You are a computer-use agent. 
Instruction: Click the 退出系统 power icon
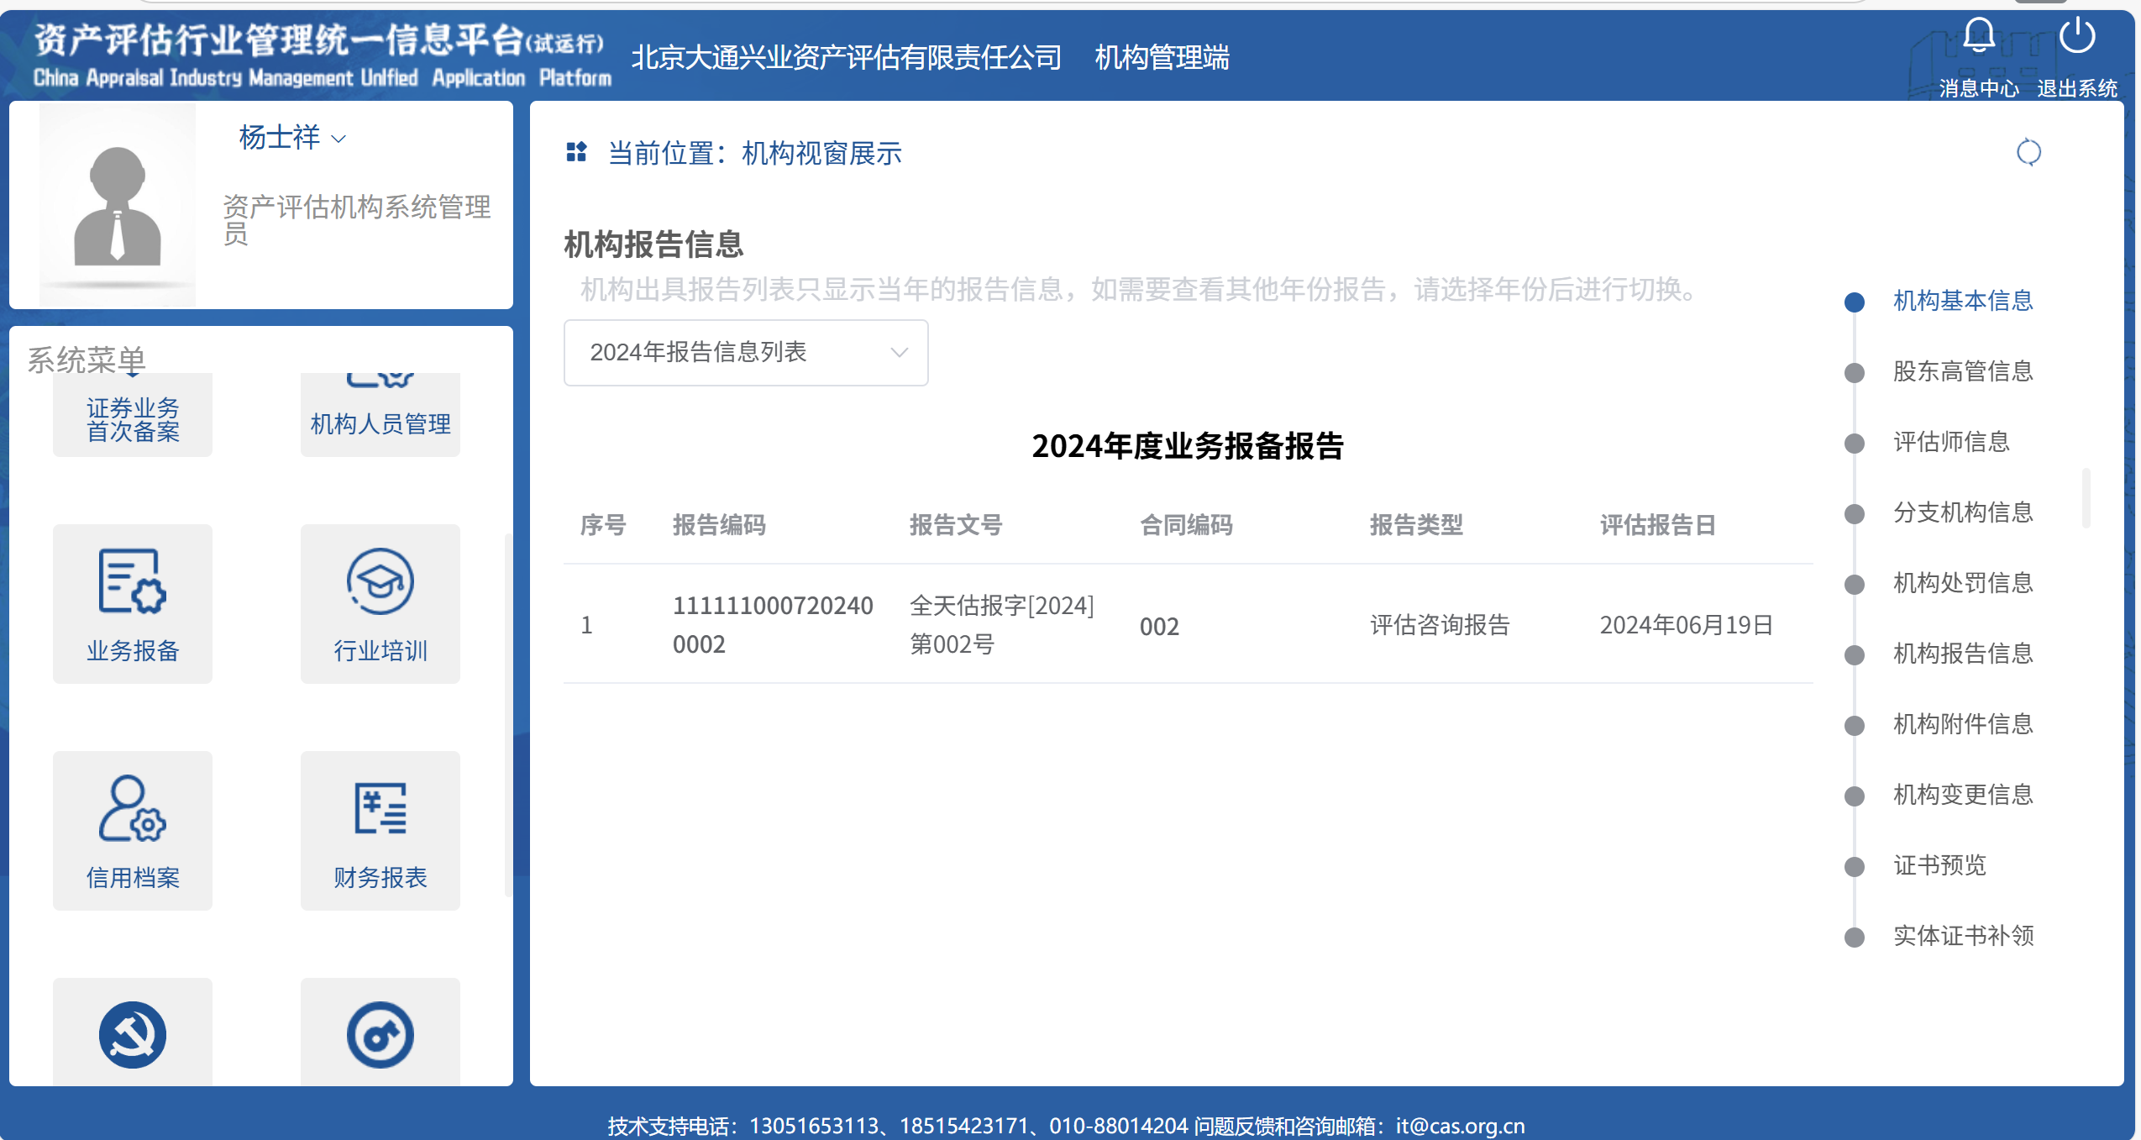click(x=2076, y=38)
